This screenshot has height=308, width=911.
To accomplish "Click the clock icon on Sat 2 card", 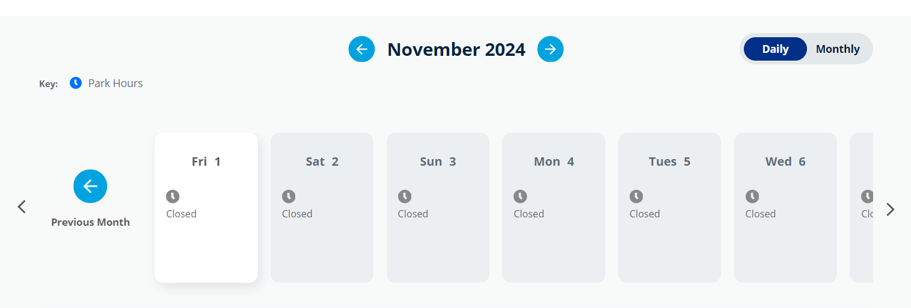I will tap(289, 196).
